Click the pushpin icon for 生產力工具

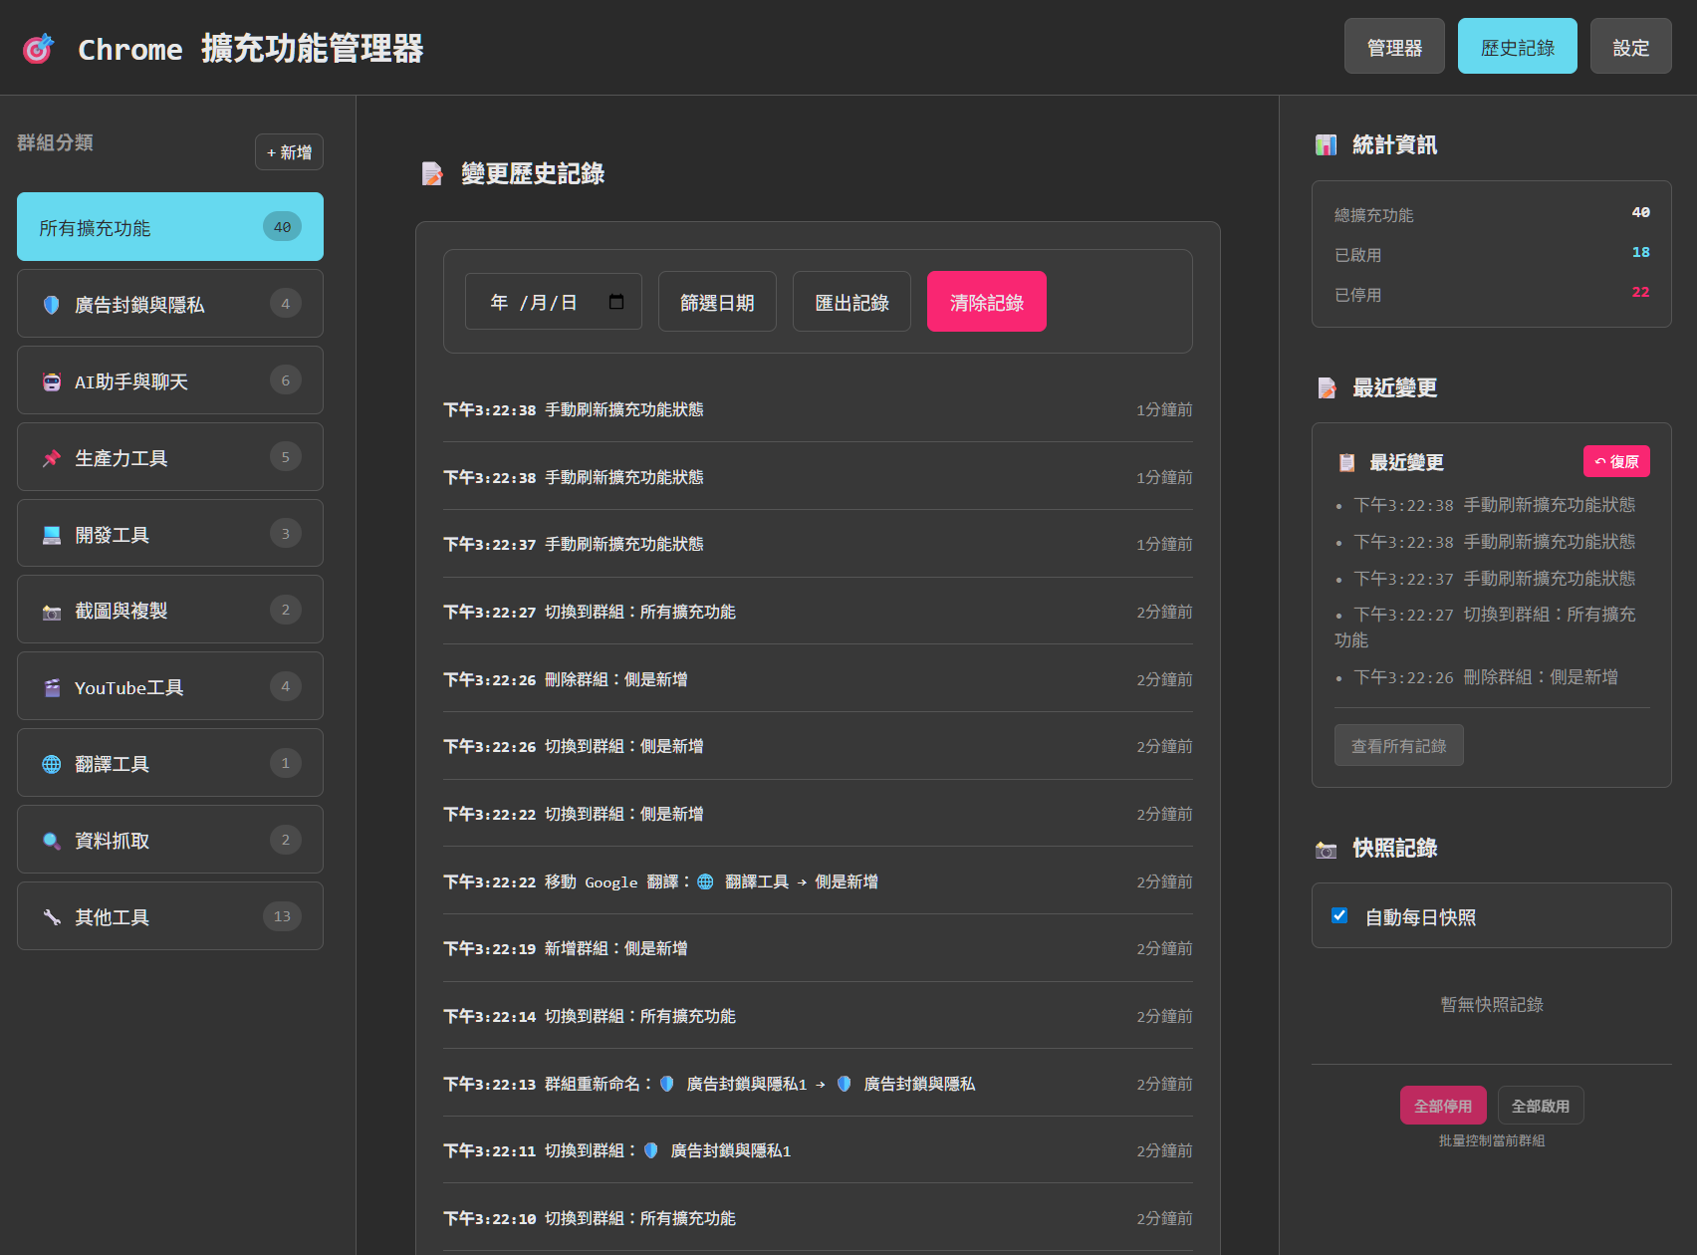(x=52, y=458)
